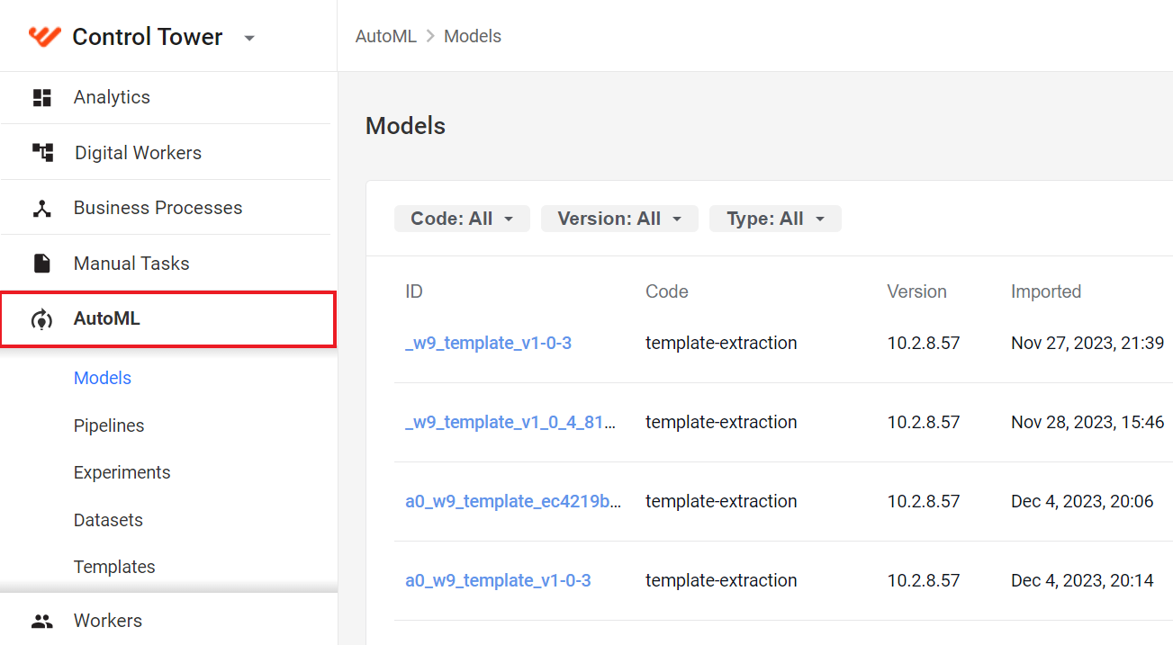Click the Nov 27, 2023, 21:39 date
The width and height of the screenshot is (1173, 645).
(1087, 343)
